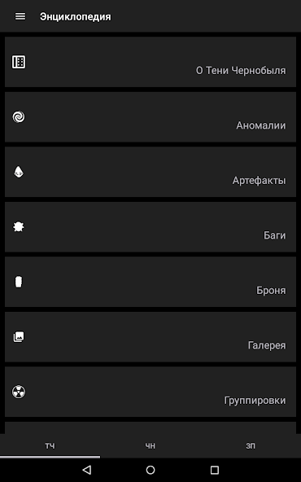
Task: Tap the bug icon for Баги
Action: click(x=19, y=227)
